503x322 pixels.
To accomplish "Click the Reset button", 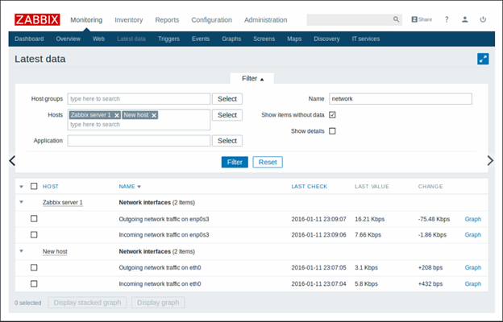I will coord(268,162).
